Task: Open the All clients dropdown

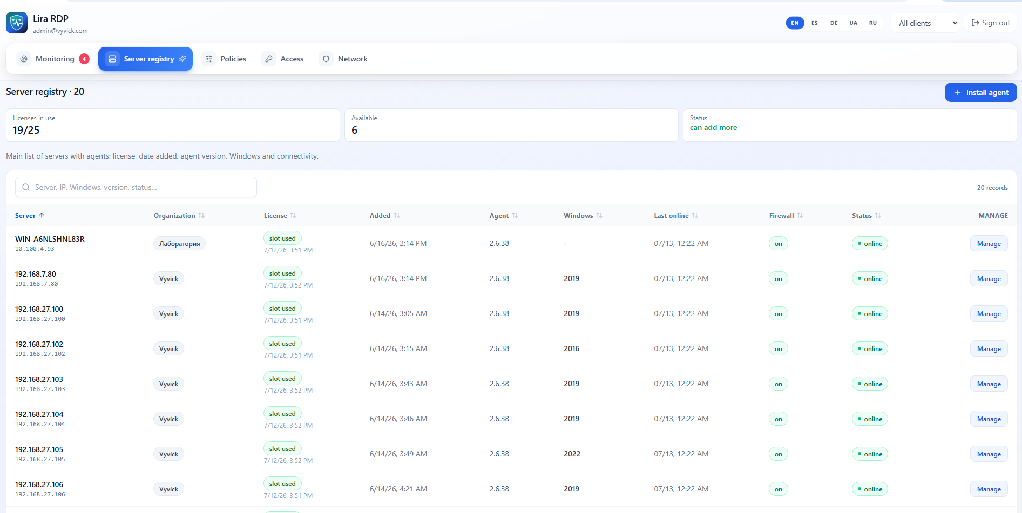Action: [x=925, y=23]
